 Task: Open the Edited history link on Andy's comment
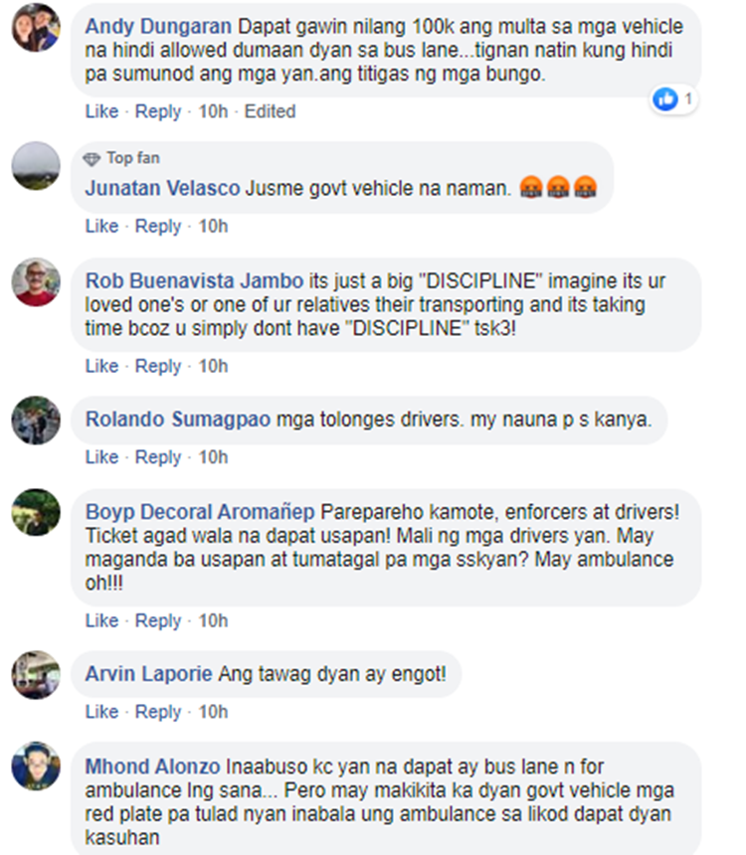270,111
